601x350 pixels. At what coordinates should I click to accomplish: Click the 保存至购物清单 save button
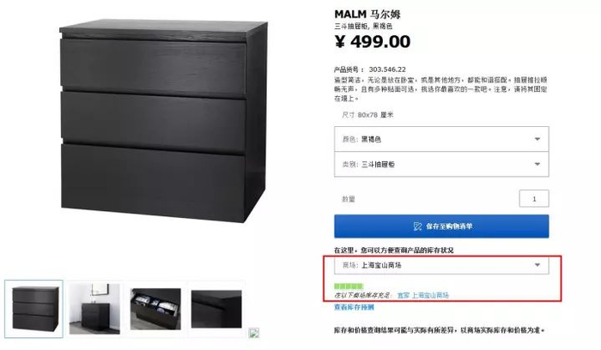coord(441,226)
